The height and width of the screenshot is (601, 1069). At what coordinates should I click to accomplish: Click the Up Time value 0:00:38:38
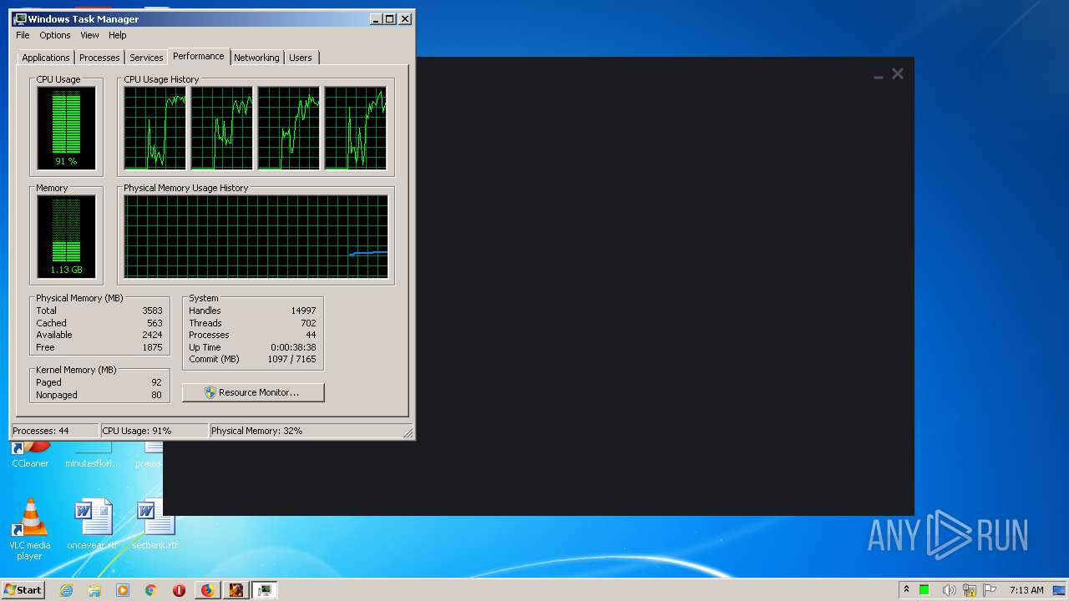pos(293,347)
